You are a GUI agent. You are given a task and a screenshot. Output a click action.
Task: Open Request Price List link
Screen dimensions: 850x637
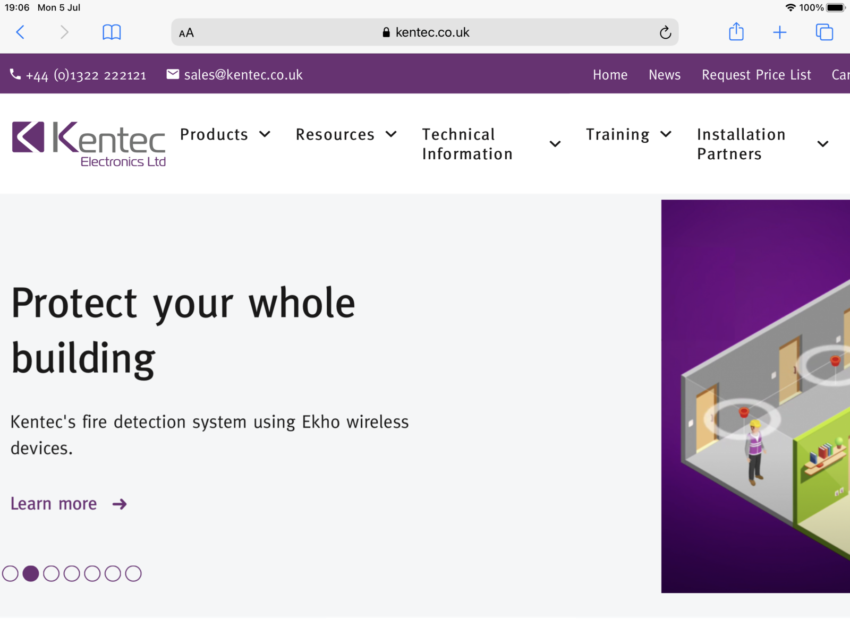pos(756,75)
